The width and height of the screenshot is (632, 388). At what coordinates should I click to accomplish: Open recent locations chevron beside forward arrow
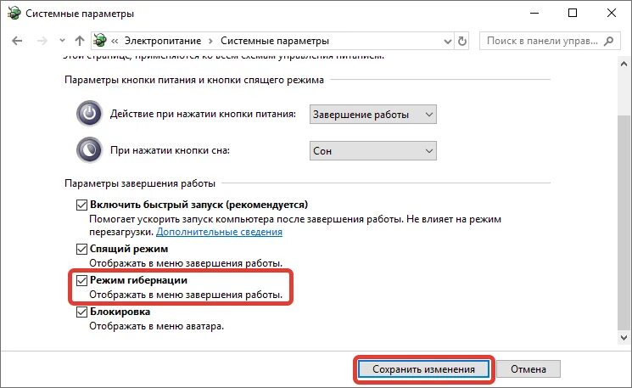pos(62,41)
